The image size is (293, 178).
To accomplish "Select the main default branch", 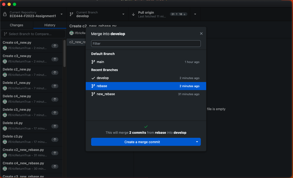I will click(x=146, y=62).
